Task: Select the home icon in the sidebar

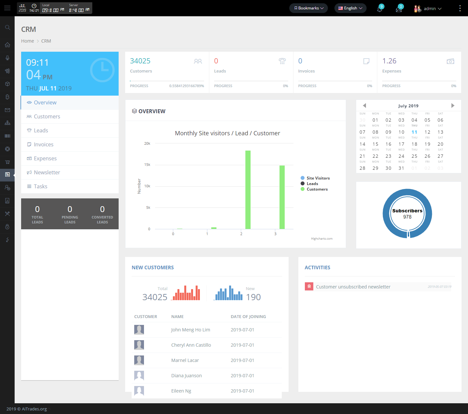Action: coord(7,45)
